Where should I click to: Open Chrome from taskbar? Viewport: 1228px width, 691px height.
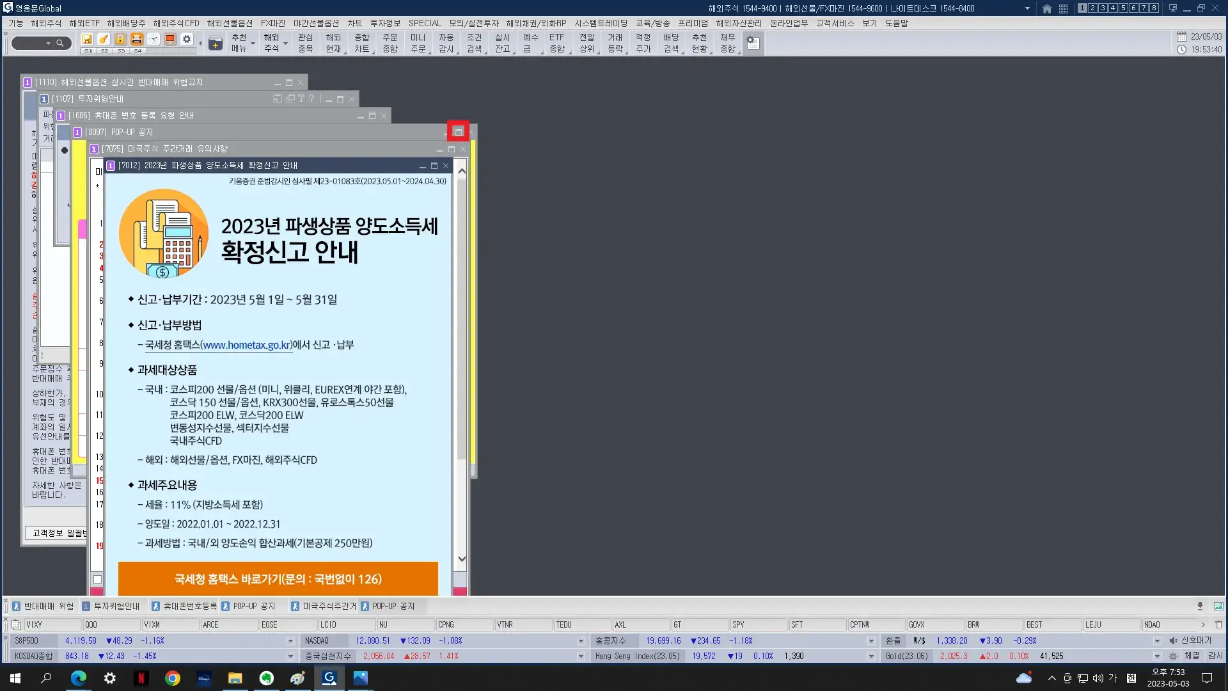click(173, 678)
